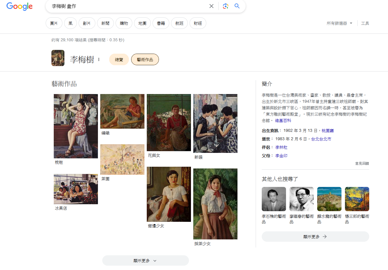Click arrow icon in right-column 顯示更多 button

325,237
